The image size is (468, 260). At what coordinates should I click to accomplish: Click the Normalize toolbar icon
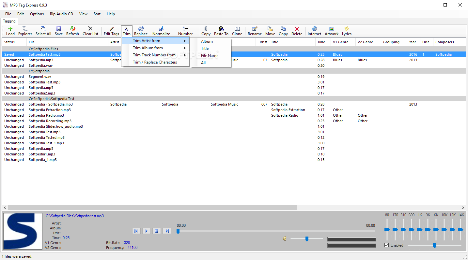161,31
